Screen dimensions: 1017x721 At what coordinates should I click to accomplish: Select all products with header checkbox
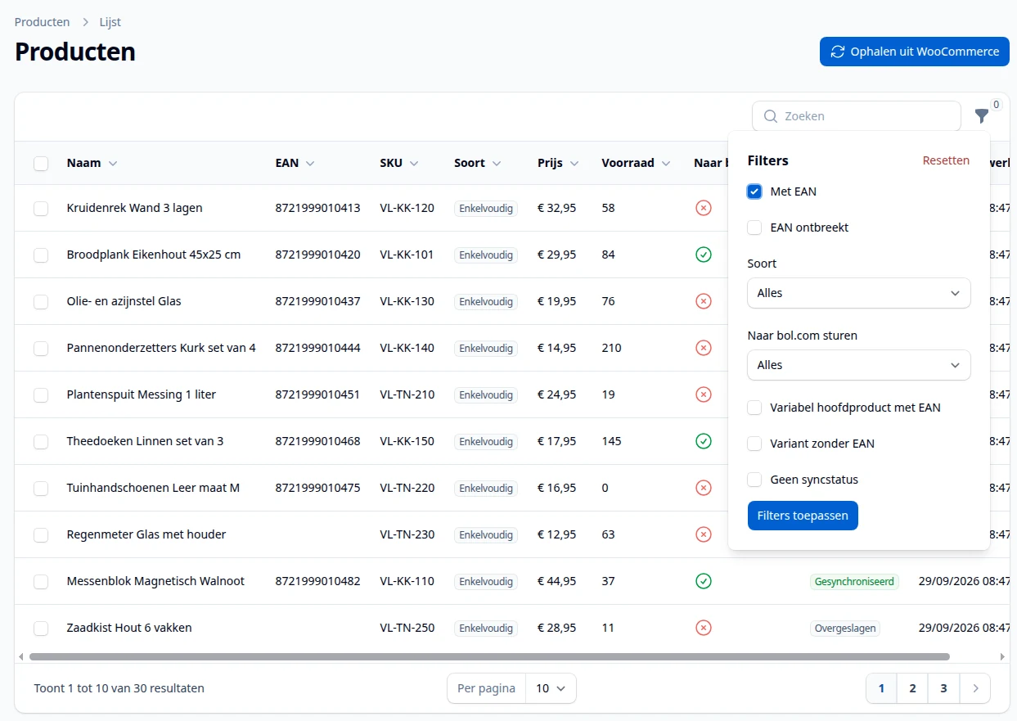click(x=41, y=164)
